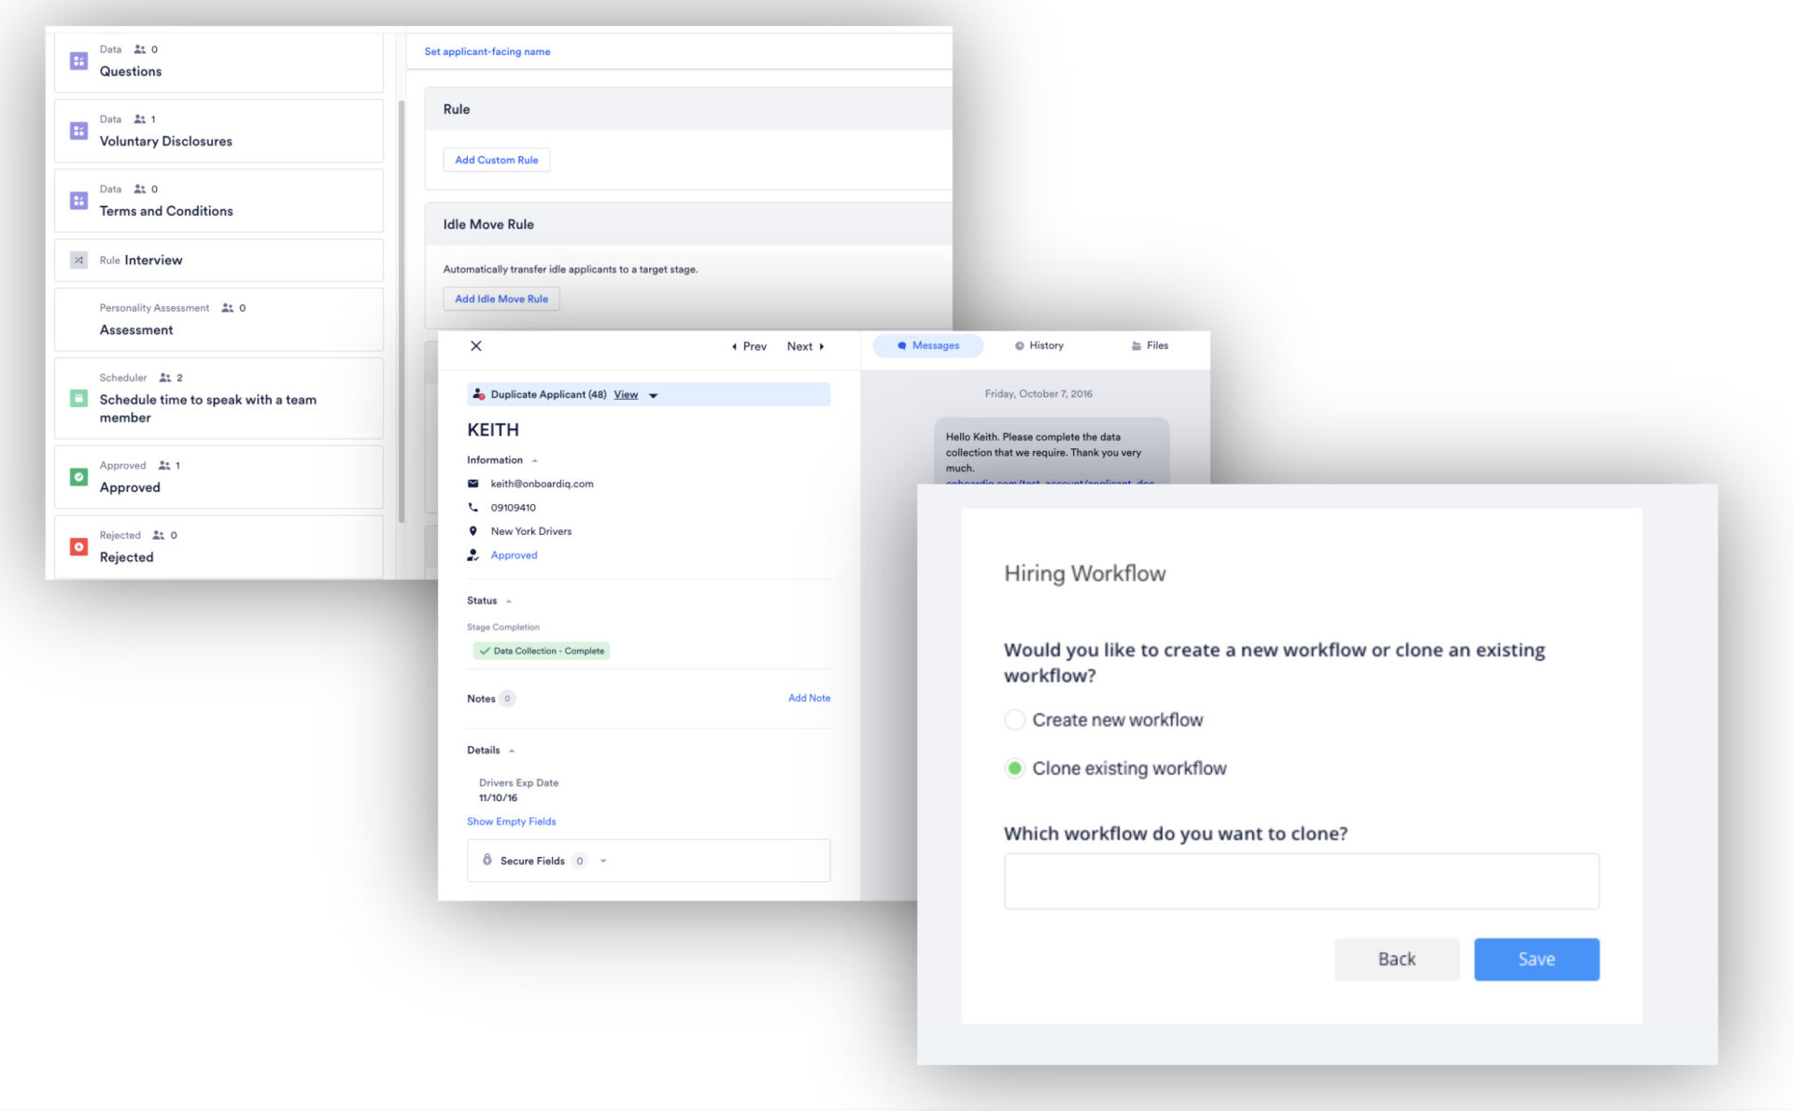
Task: Click the green Approved checkmark icon
Action: point(79,477)
